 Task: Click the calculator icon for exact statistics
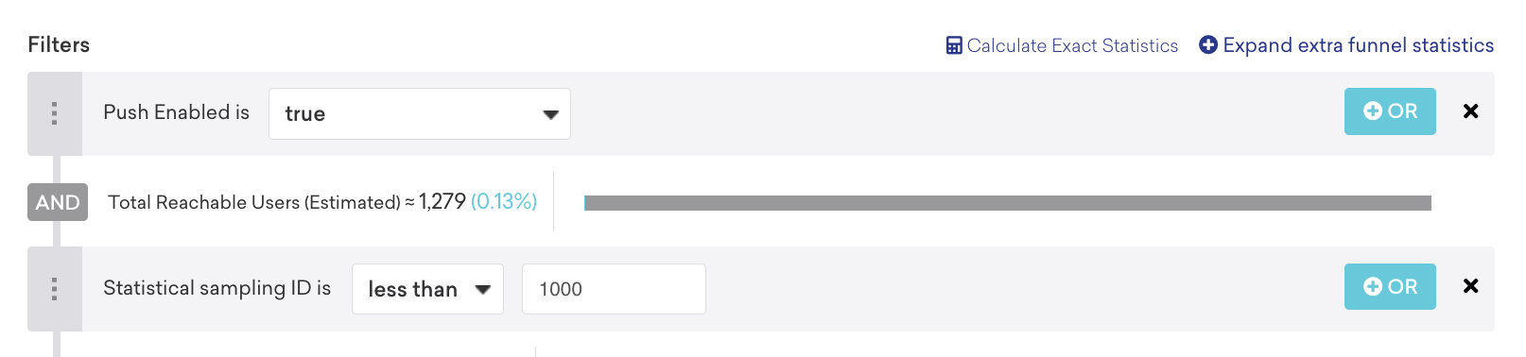point(954,45)
